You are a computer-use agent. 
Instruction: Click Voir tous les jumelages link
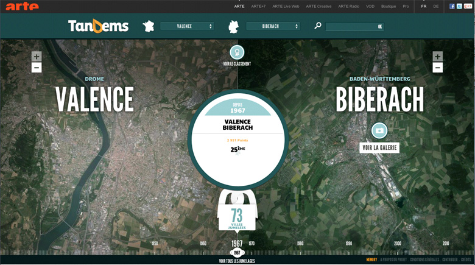coord(237,261)
